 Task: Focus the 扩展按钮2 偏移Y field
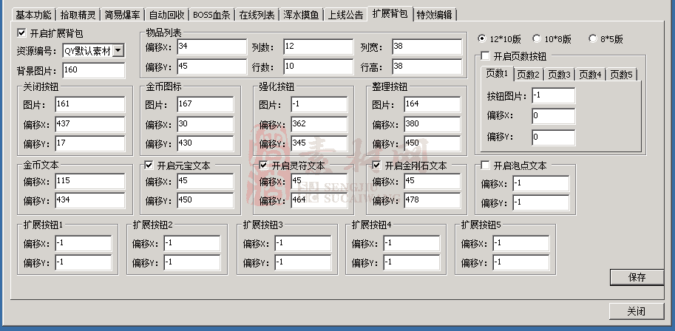[x=192, y=262]
